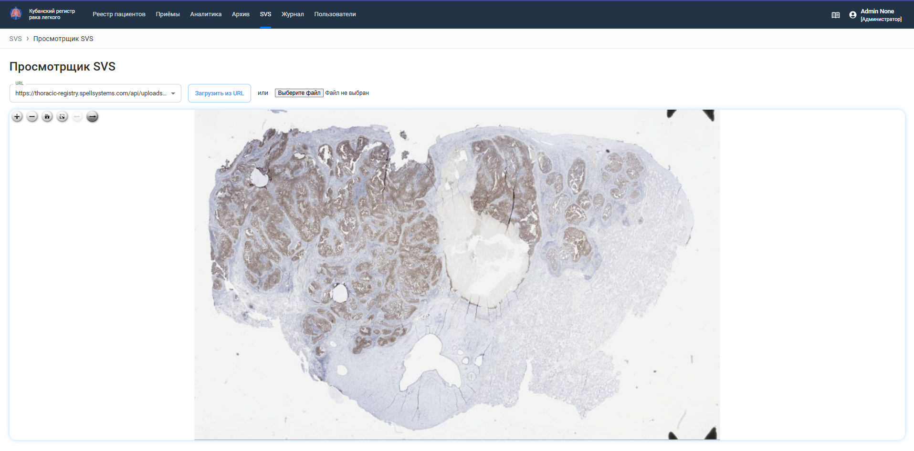The image size is (914, 451).
Task: Go to next image with right arrow
Action: [93, 117]
